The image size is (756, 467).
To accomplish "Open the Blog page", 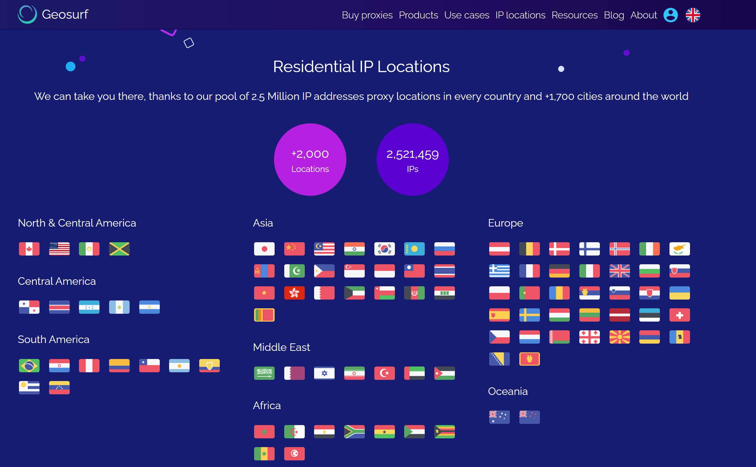I will pos(614,15).
